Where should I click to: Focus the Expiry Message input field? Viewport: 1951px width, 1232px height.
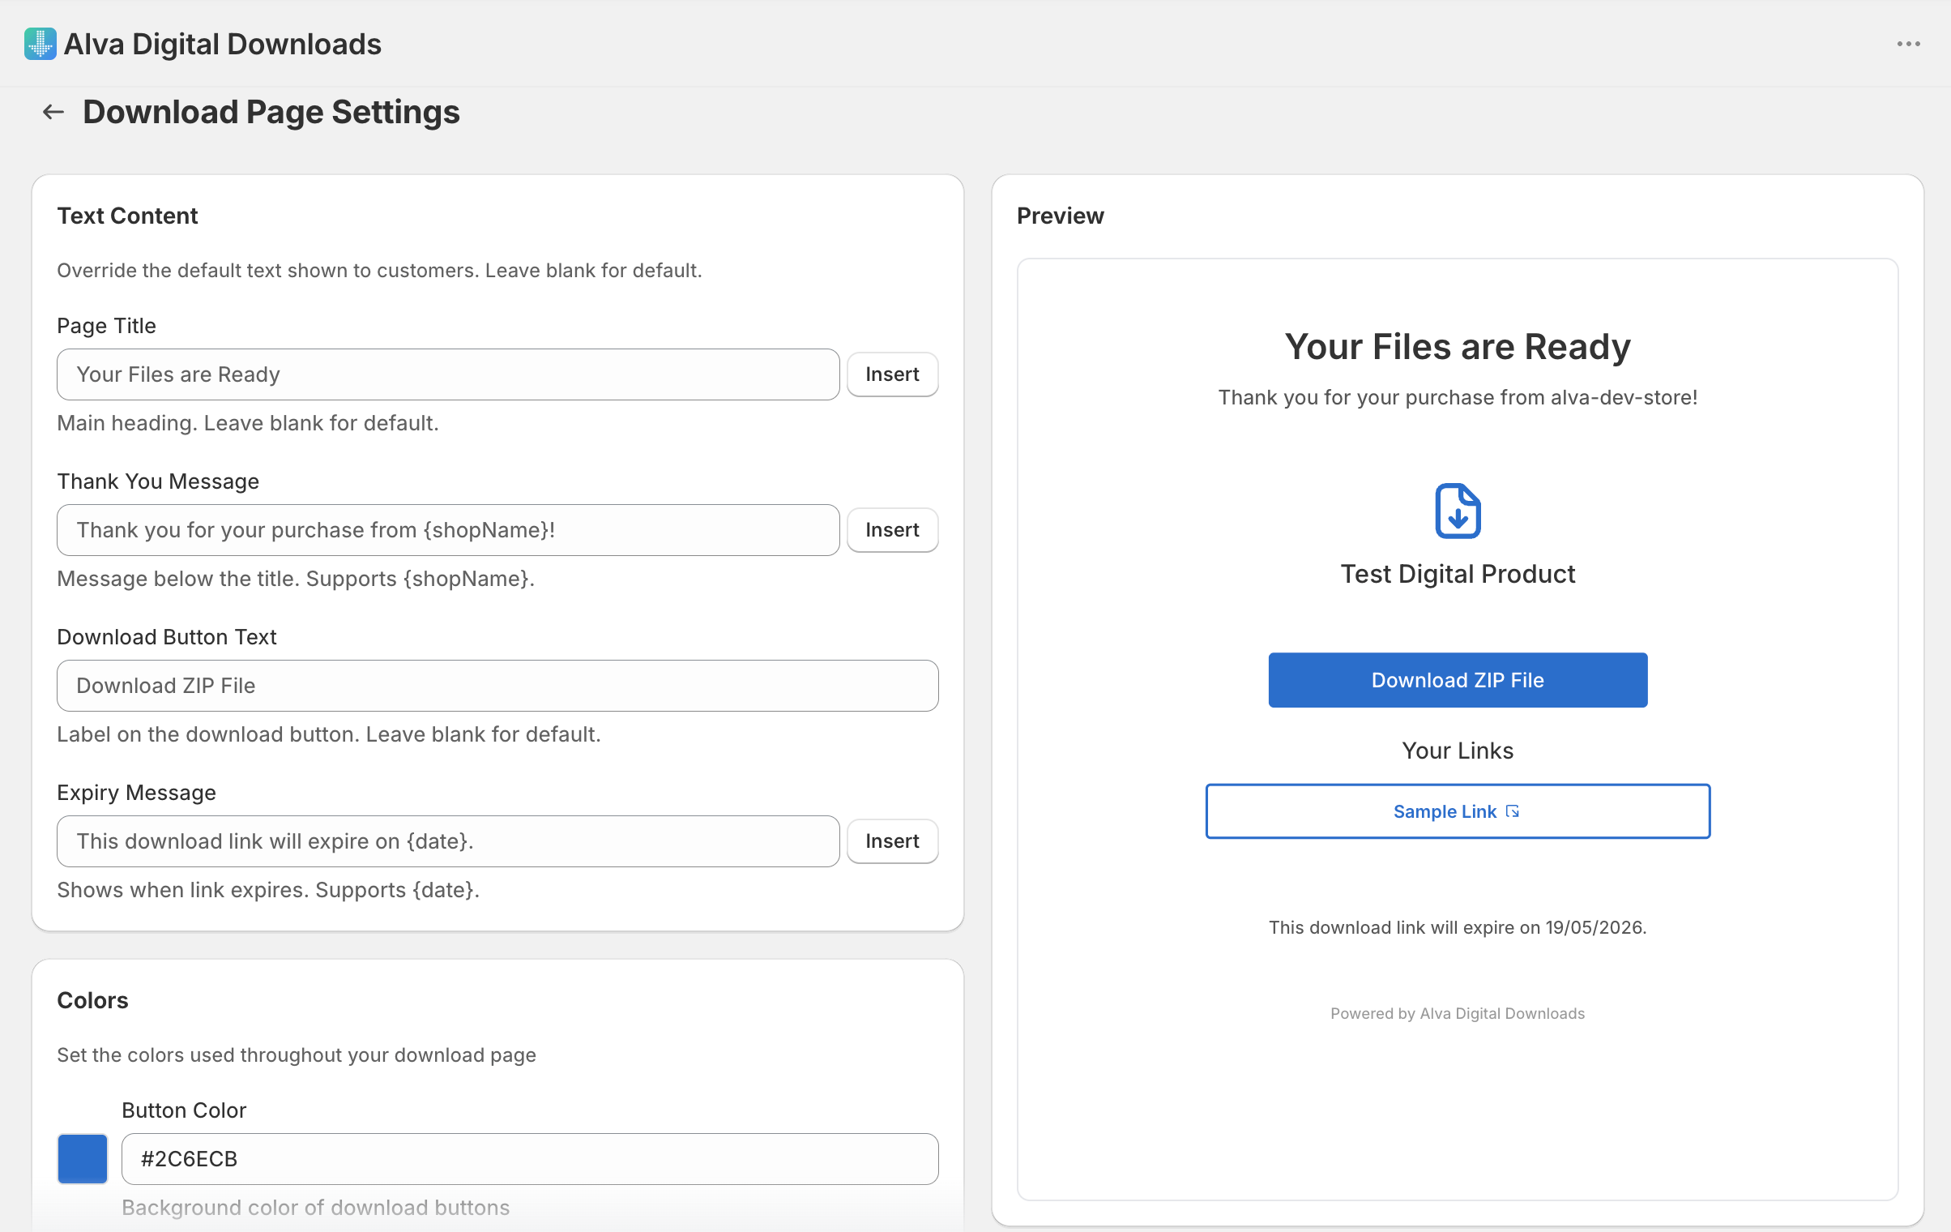tap(448, 841)
